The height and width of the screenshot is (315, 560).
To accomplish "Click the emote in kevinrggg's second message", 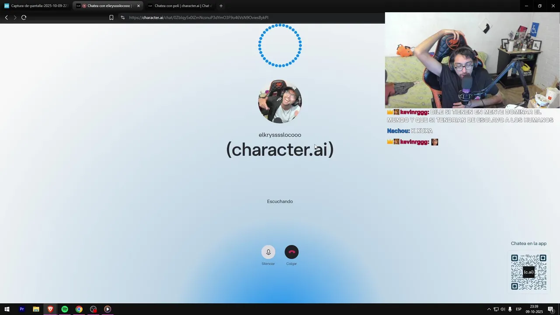I will tap(434, 142).
